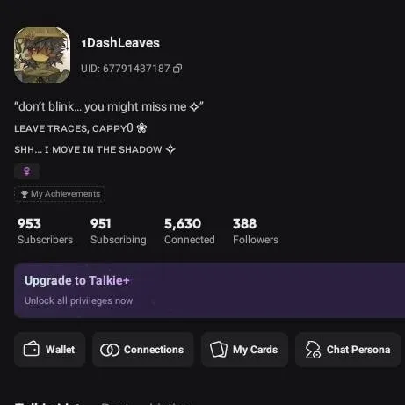The height and width of the screenshot is (405, 405).
Task: Open the My Cards label
Action: [255, 350]
